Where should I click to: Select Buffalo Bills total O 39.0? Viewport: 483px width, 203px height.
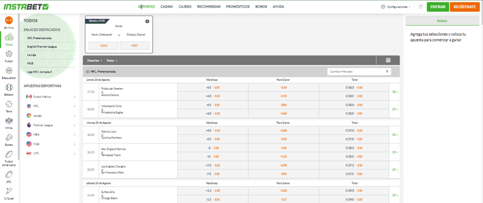[x=354, y=191]
